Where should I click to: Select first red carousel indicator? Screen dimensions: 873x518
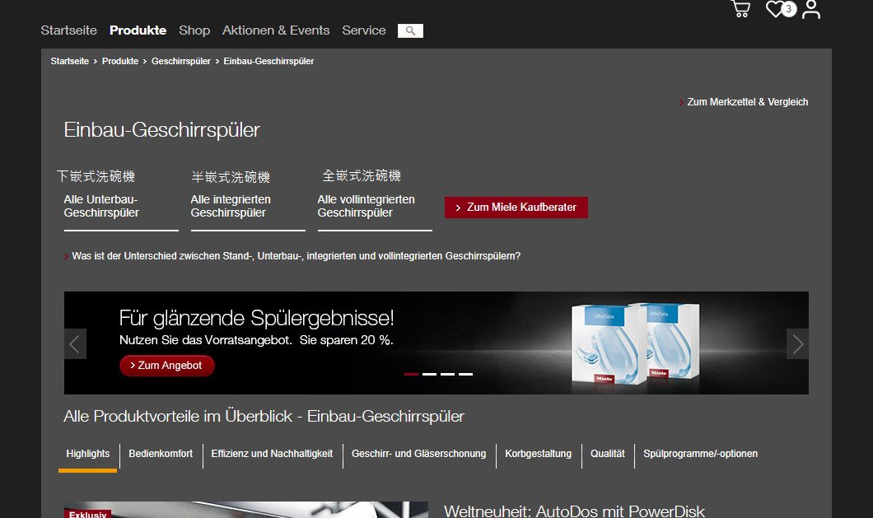pyautogui.click(x=411, y=375)
